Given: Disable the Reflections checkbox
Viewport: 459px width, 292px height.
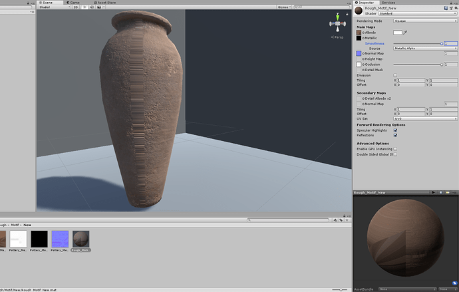Looking at the screenshot, I should 395,135.
